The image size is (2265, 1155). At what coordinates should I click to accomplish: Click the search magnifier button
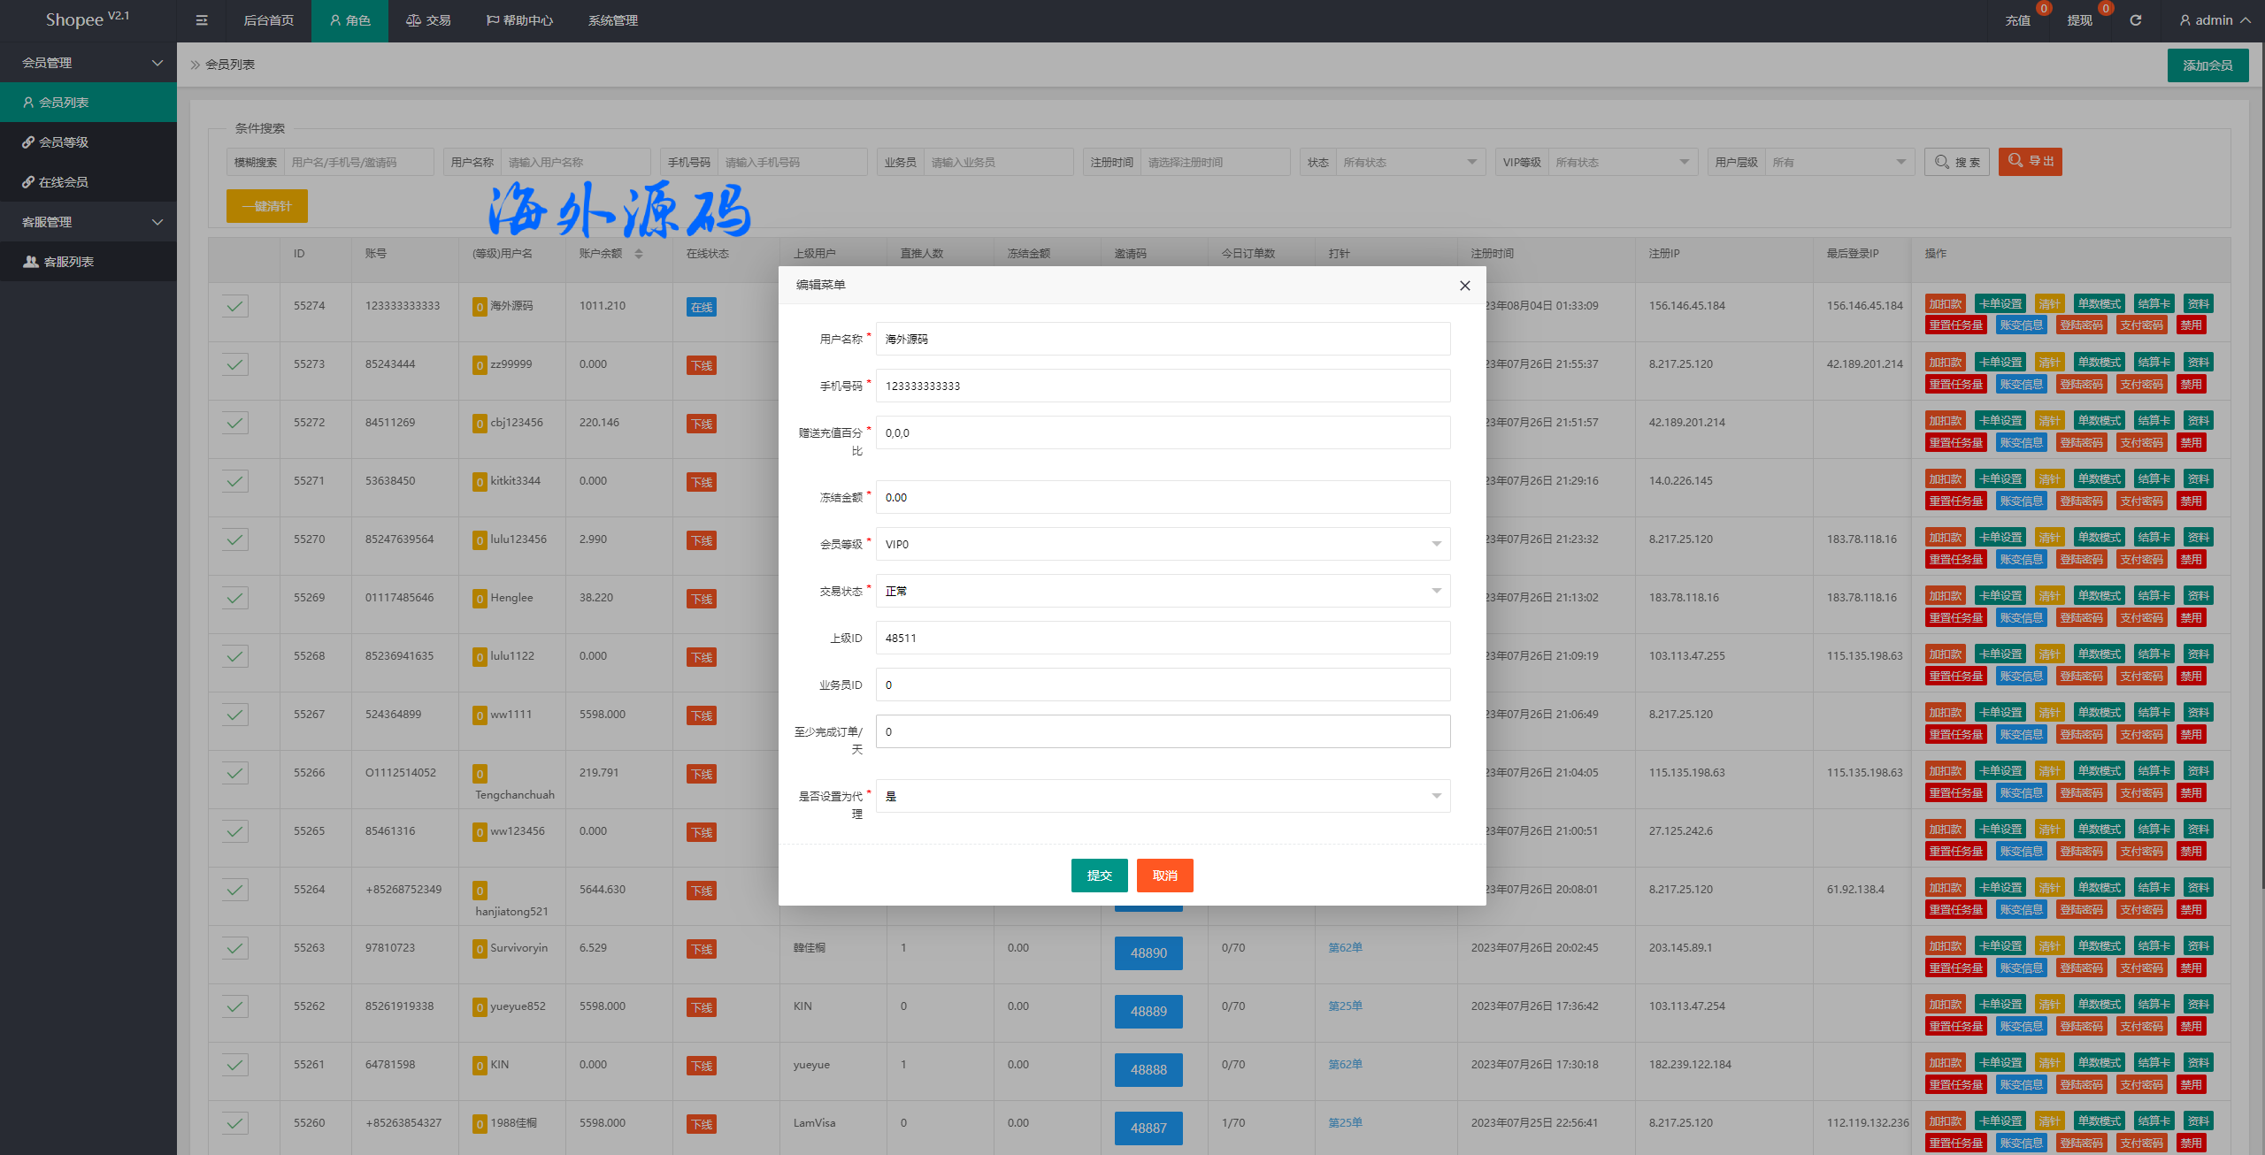tap(1956, 162)
